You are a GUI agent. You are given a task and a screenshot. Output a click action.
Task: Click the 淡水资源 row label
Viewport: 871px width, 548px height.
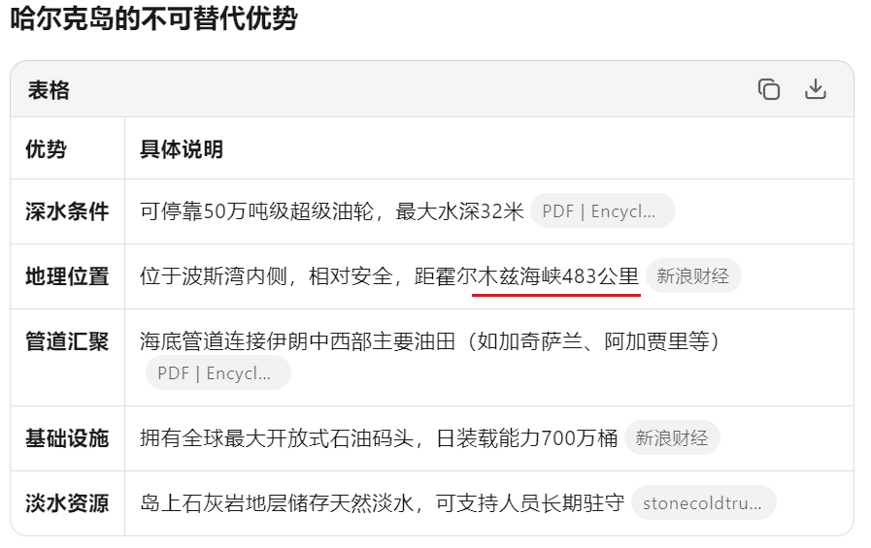67,503
